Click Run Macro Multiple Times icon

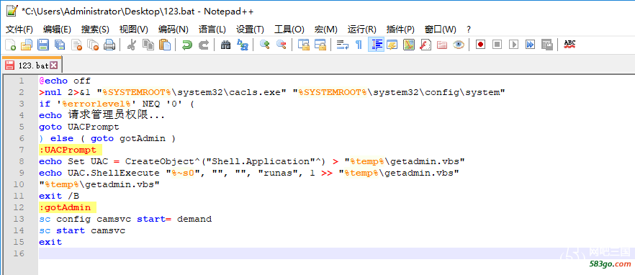tap(531, 45)
